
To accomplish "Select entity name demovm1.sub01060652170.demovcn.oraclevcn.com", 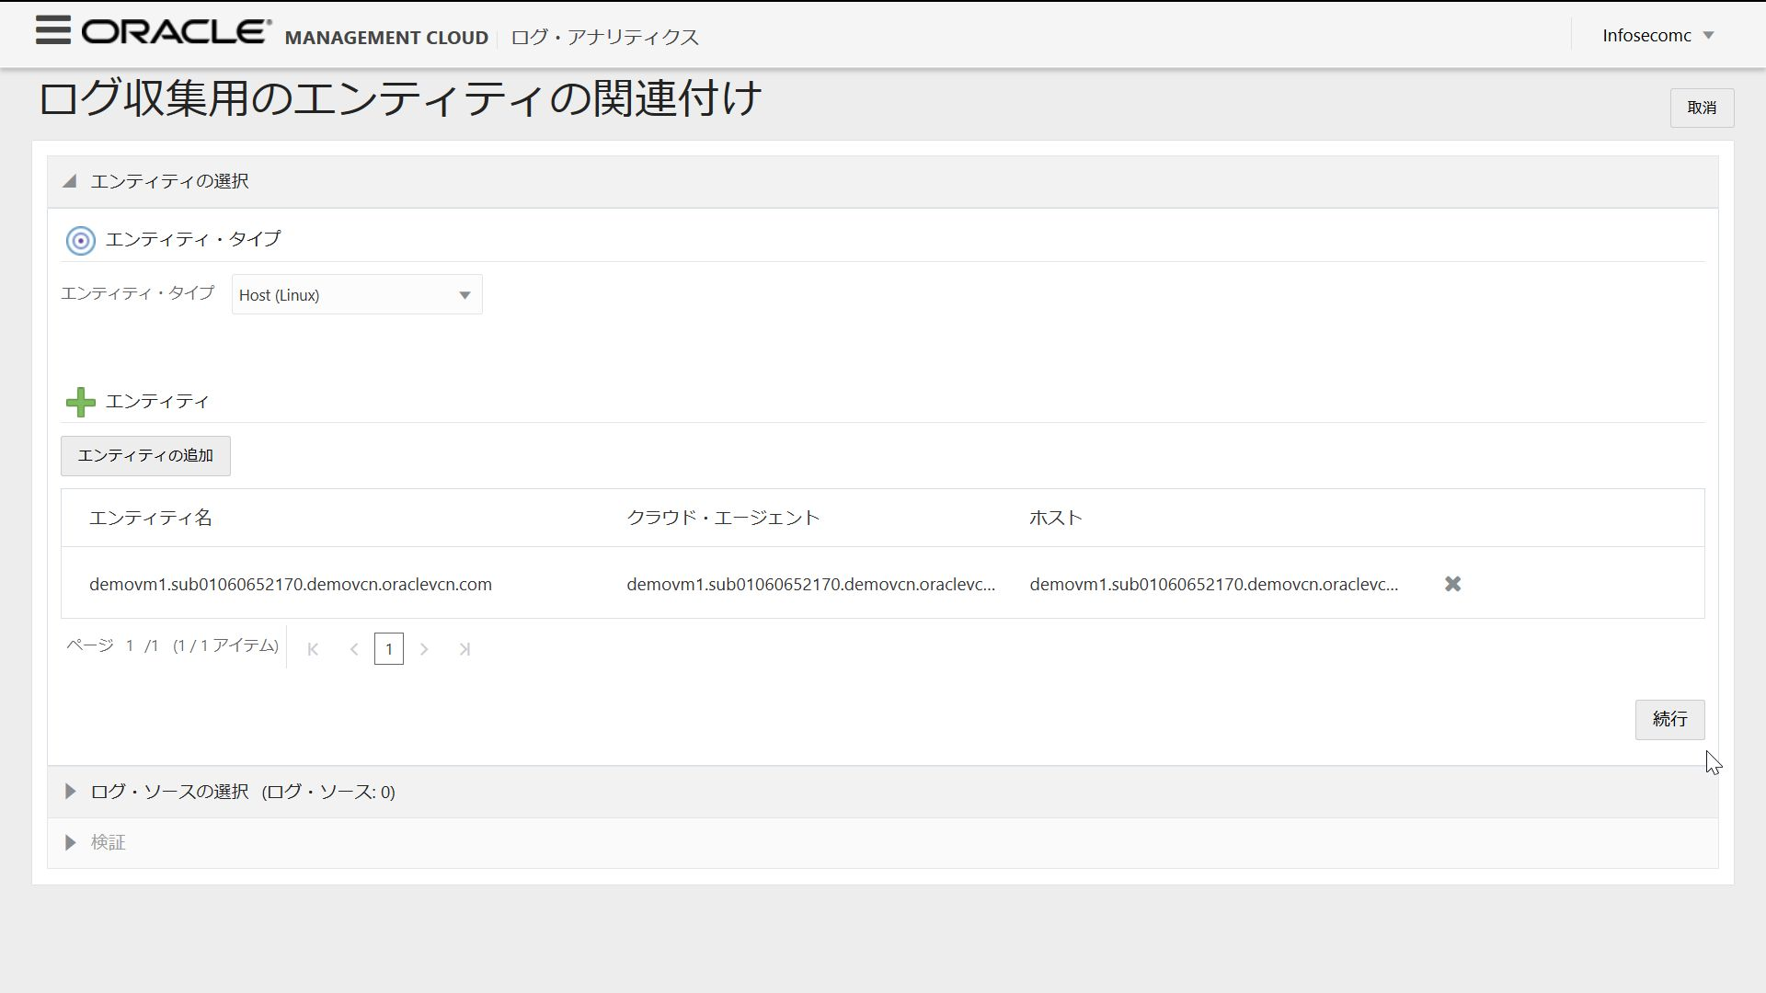I will coord(291,584).
